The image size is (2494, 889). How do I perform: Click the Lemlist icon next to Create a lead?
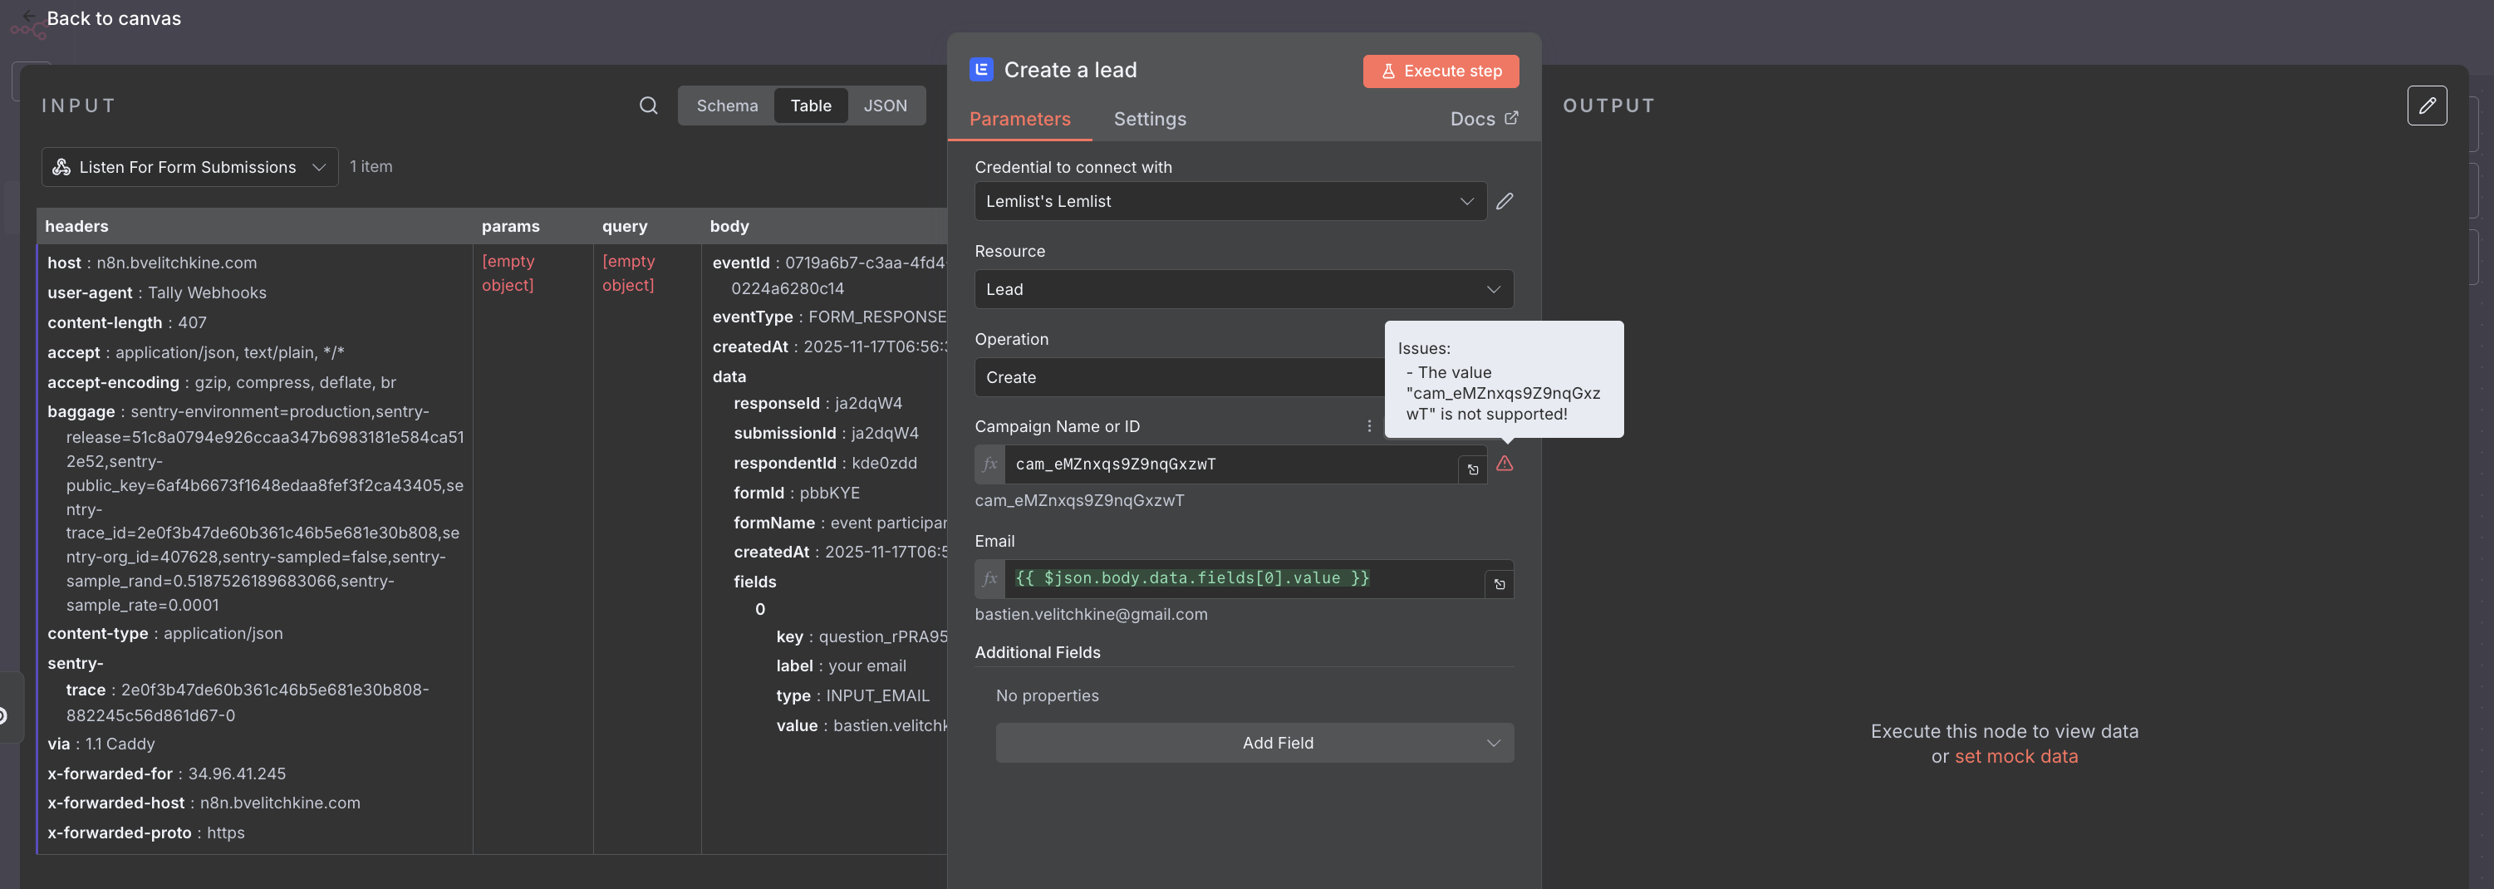(981, 69)
